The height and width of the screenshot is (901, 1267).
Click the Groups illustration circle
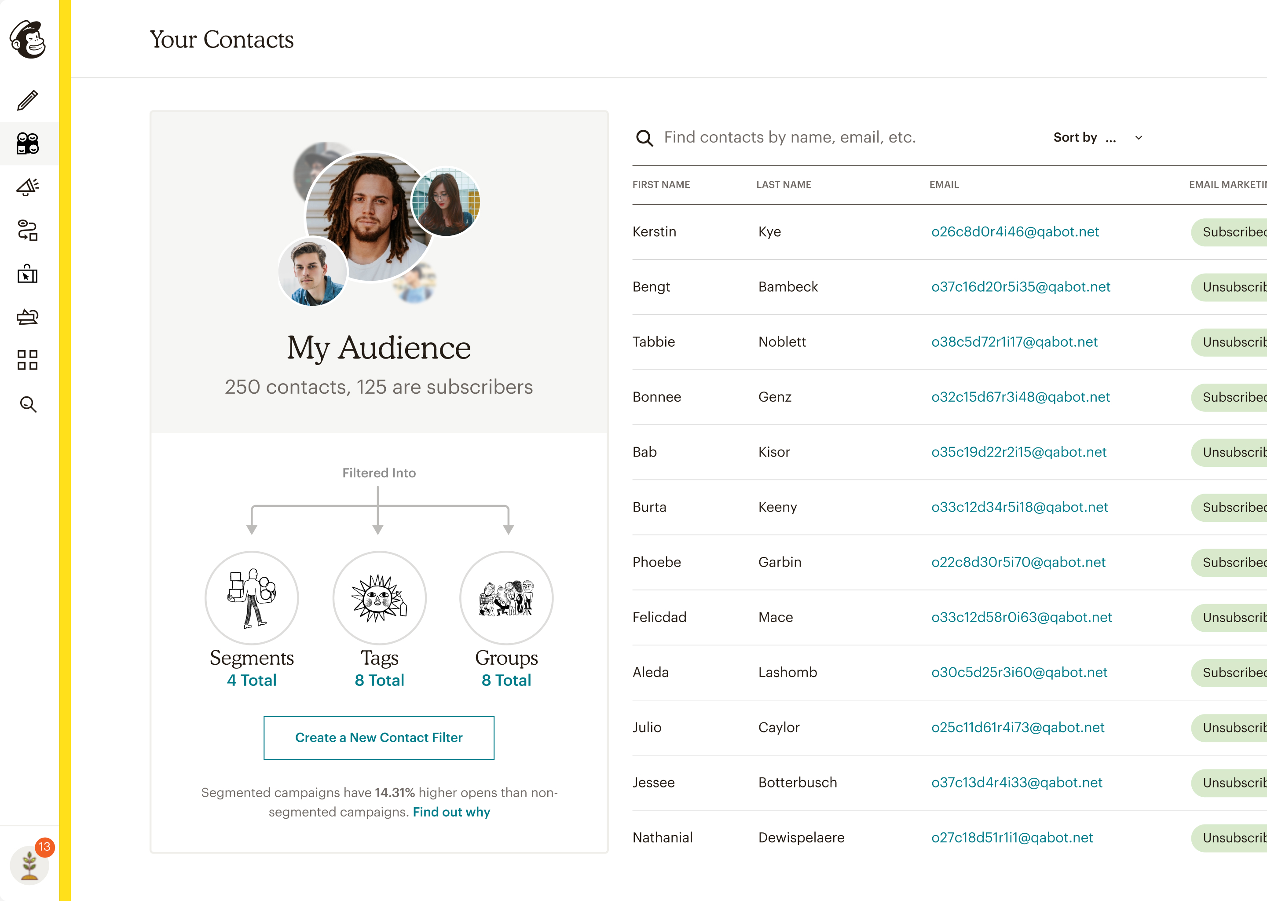coord(506,597)
